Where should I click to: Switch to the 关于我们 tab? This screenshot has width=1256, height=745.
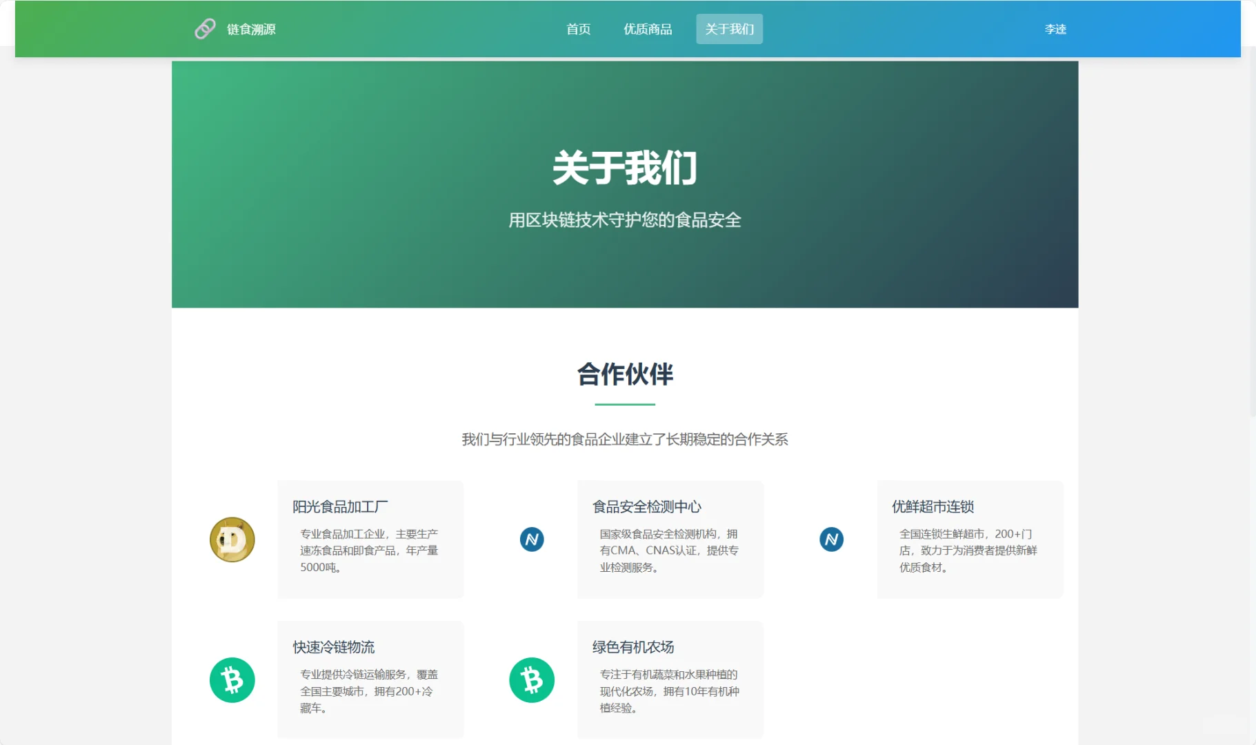(x=729, y=28)
